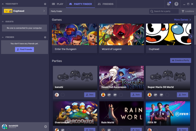This screenshot has width=196, height=131.
Task: Click Your Party info icon
Action: (45, 4)
